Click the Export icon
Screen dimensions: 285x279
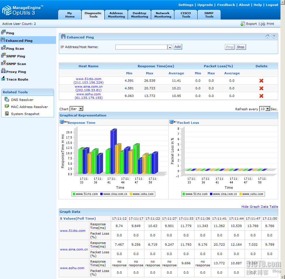coord(243,24)
